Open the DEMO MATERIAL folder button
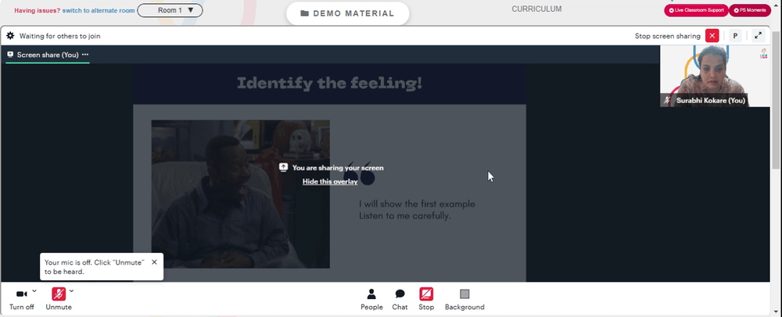The image size is (782, 317). tap(348, 13)
